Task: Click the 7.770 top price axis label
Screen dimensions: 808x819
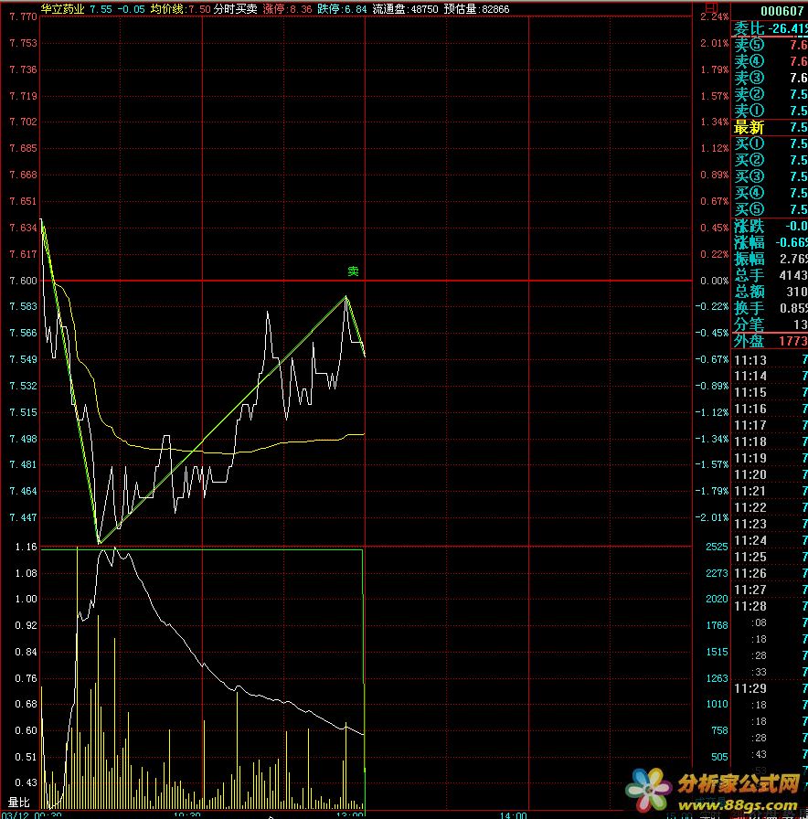Action: (23, 16)
